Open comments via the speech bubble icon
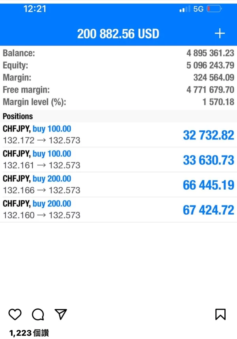 [x=38, y=314]
